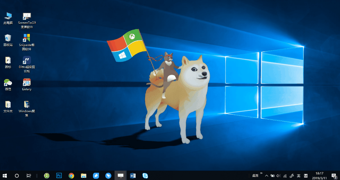Image resolution: width=340 pixels, height=180 pixels.
Task: Open Microsoft Word from taskbar
Action: tap(133, 175)
